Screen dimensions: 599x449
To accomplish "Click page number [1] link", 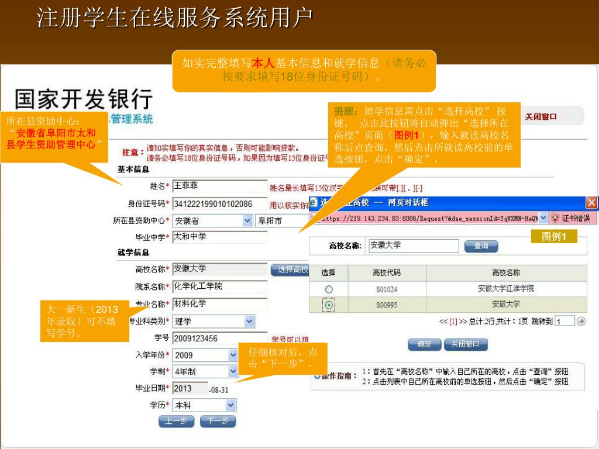I will coord(453,322).
